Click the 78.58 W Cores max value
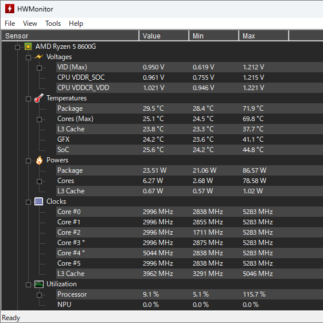The width and height of the screenshot is (323, 323). (254, 181)
